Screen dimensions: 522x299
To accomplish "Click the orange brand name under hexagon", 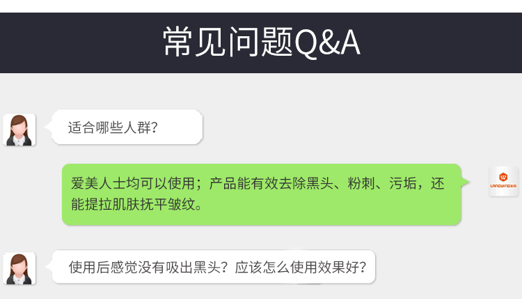I will pyautogui.click(x=503, y=185).
